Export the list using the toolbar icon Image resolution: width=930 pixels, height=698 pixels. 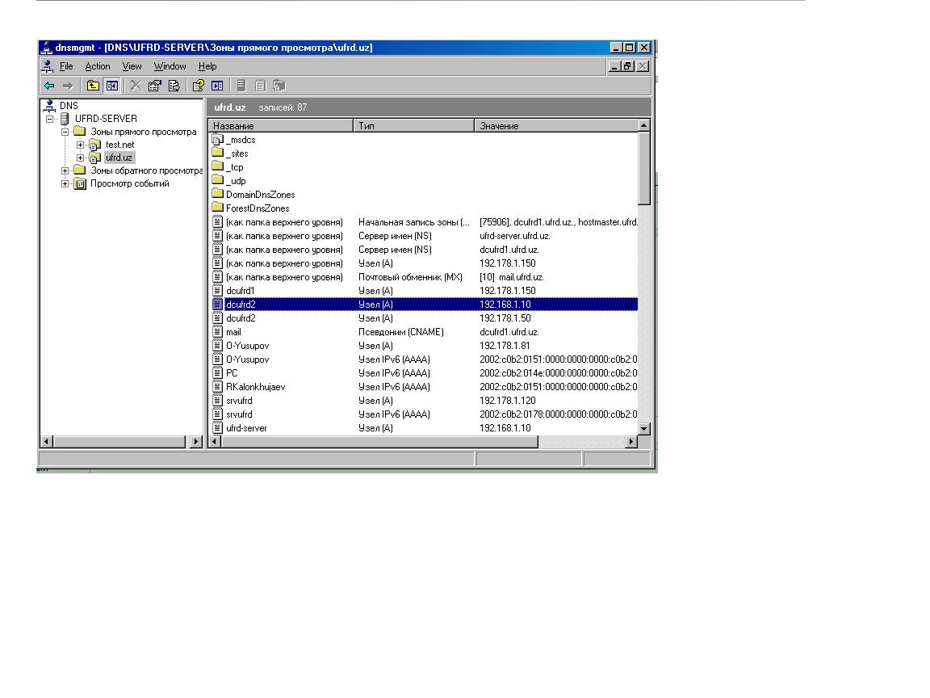click(x=174, y=86)
